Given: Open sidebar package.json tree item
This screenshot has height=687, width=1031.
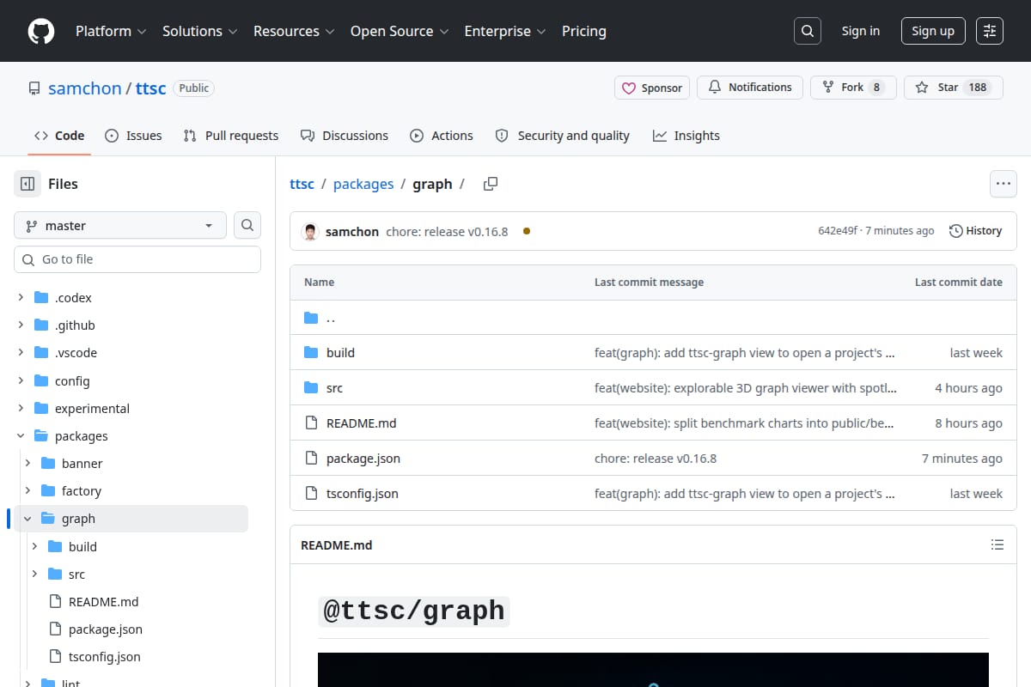Looking at the screenshot, I should [106, 629].
